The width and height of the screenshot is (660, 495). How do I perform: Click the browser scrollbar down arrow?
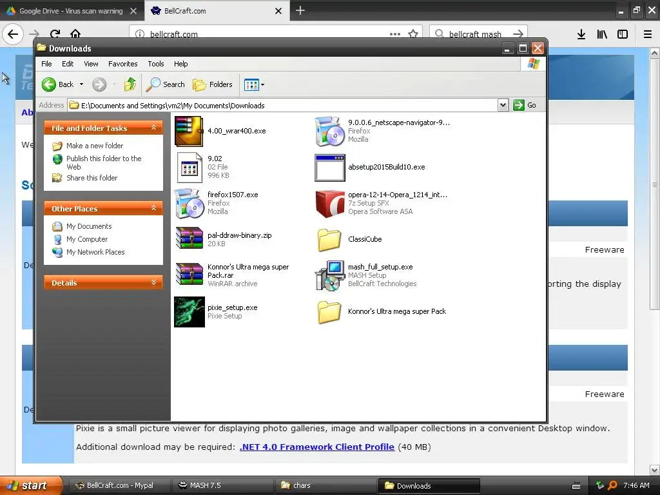tap(655, 470)
